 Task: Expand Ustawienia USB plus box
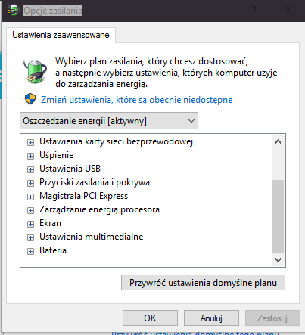click(x=30, y=170)
